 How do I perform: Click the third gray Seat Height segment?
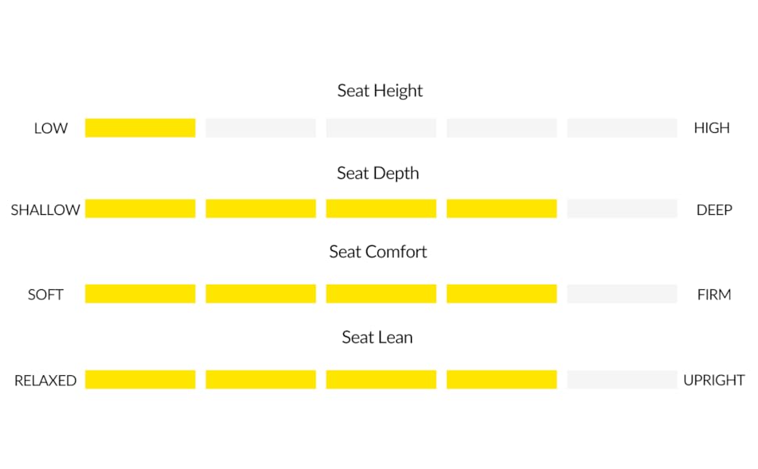[381, 128]
